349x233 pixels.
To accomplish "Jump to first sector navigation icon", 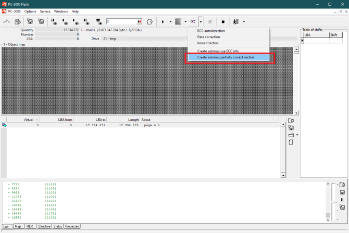I will tap(54, 21).
